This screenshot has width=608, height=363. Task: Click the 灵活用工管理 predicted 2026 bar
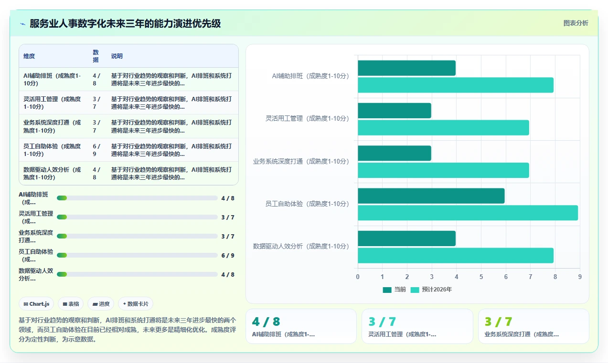click(443, 127)
